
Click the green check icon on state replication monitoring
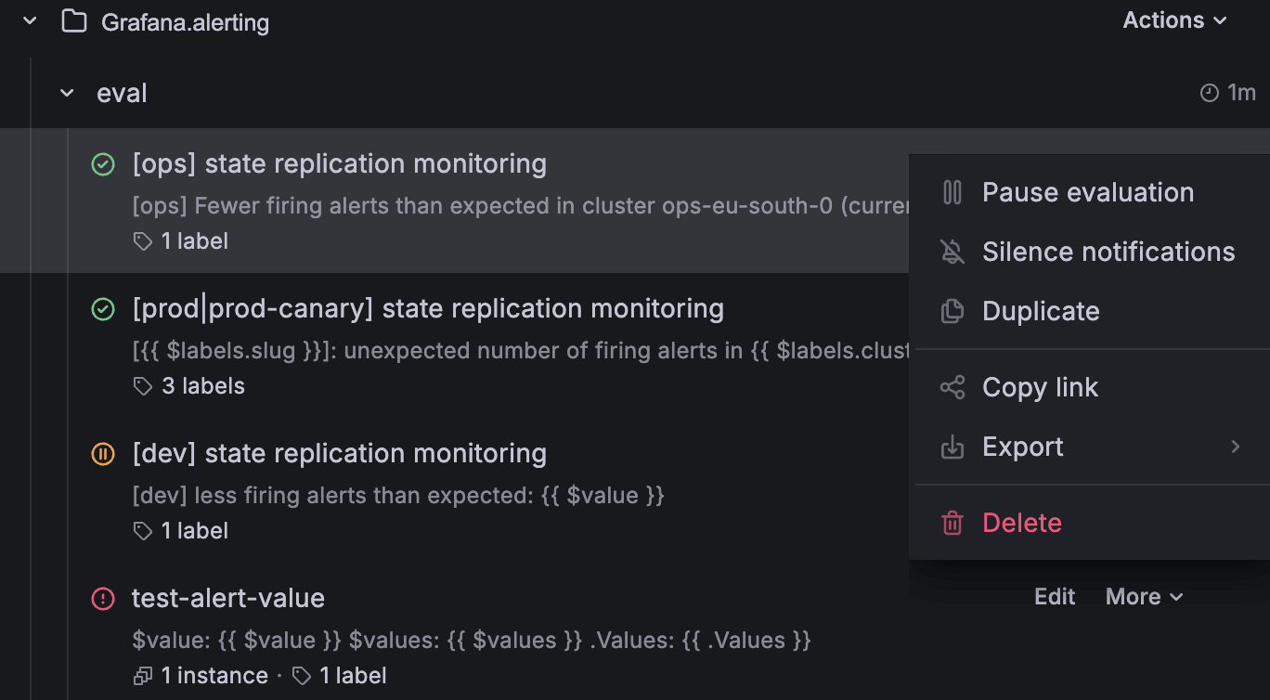pos(102,164)
